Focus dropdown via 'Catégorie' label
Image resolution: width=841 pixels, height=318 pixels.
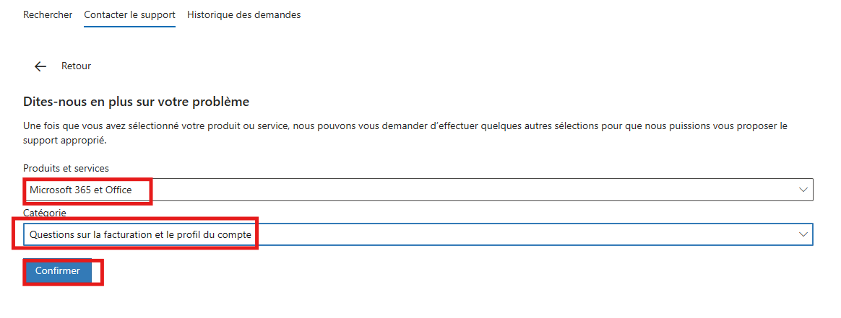(x=45, y=213)
